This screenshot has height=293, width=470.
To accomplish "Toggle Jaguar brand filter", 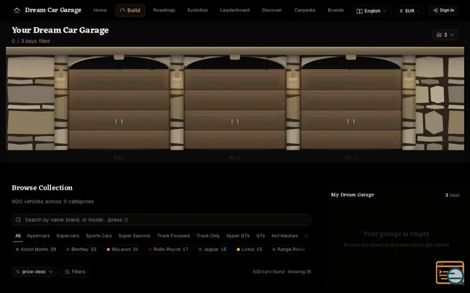I will pos(212,250).
